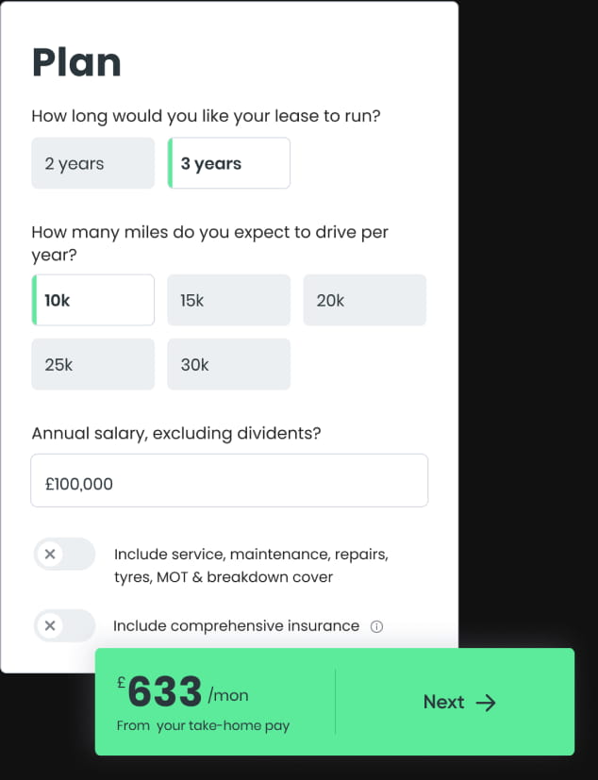This screenshot has width=598, height=780.
Task: Choose the 3 years lease term
Action: 228,163
